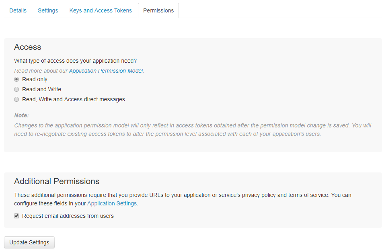
Task: Select the Read only radio button
Action: tap(16, 79)
